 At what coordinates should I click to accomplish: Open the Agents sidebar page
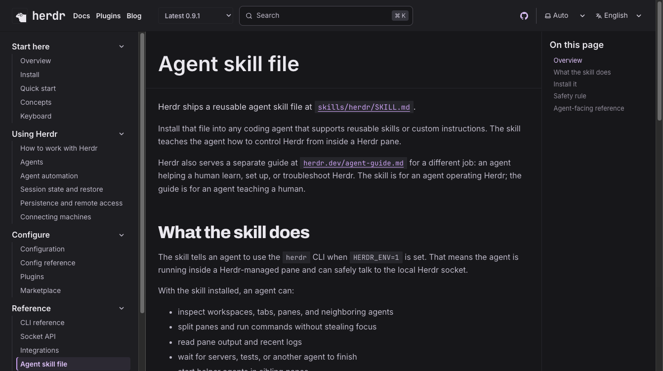coord(32,162)
